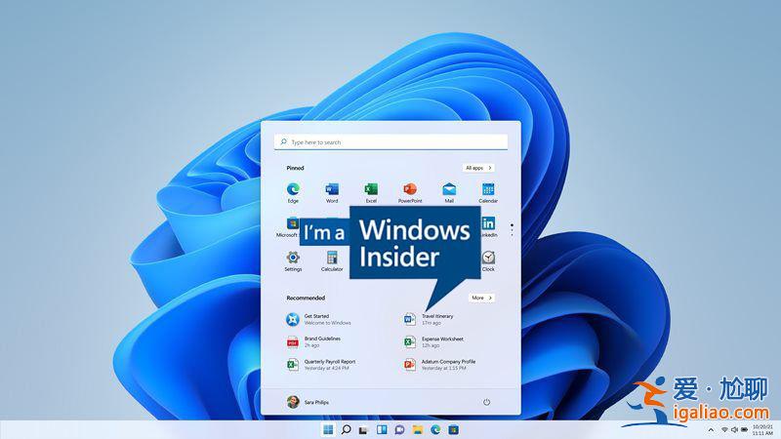Screen dimensions: 781x439
Task: Open File Explorer from the taskbar
Action: (417, 429)
